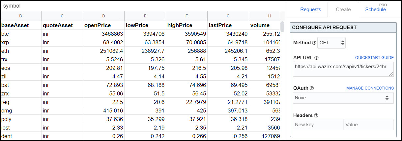Select poly lastPrice value 36.318
The height and width of the screenshot is (141, 402).
point(228,119)
